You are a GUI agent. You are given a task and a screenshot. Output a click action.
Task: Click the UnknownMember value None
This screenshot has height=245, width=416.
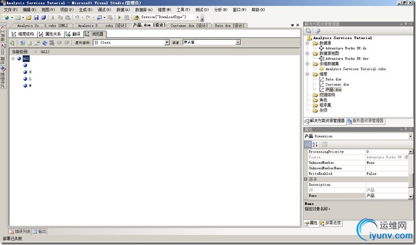click(387, 162)
